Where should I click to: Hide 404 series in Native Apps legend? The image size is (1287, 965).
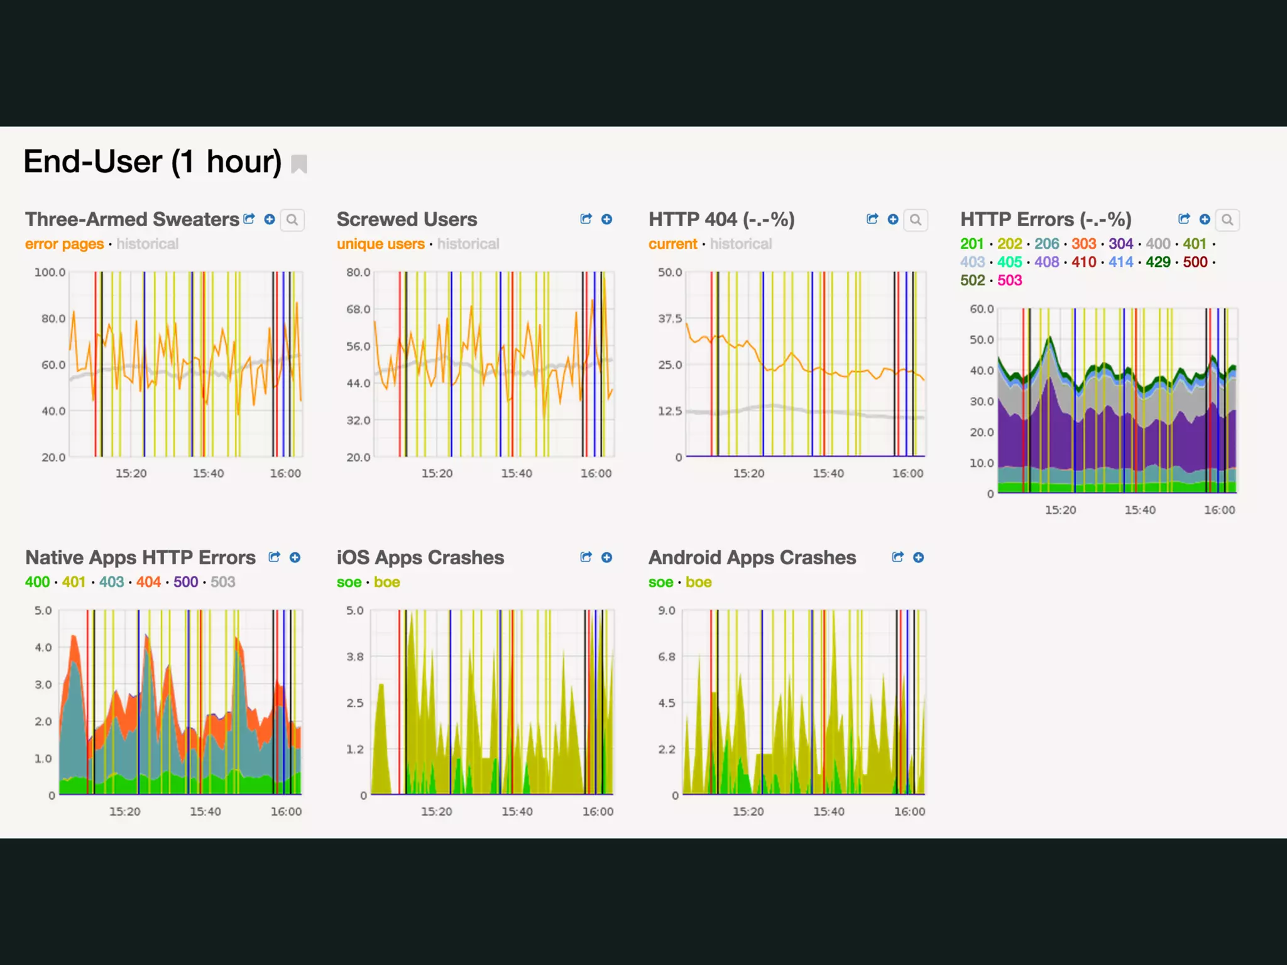148,582
